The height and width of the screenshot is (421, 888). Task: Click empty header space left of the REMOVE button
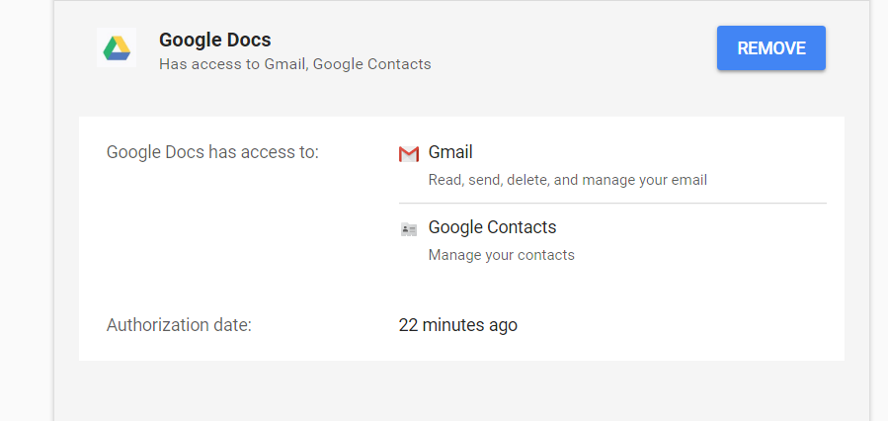[572, 48]
